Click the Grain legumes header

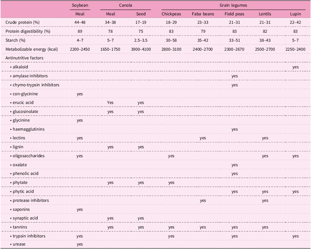point(233,5)
